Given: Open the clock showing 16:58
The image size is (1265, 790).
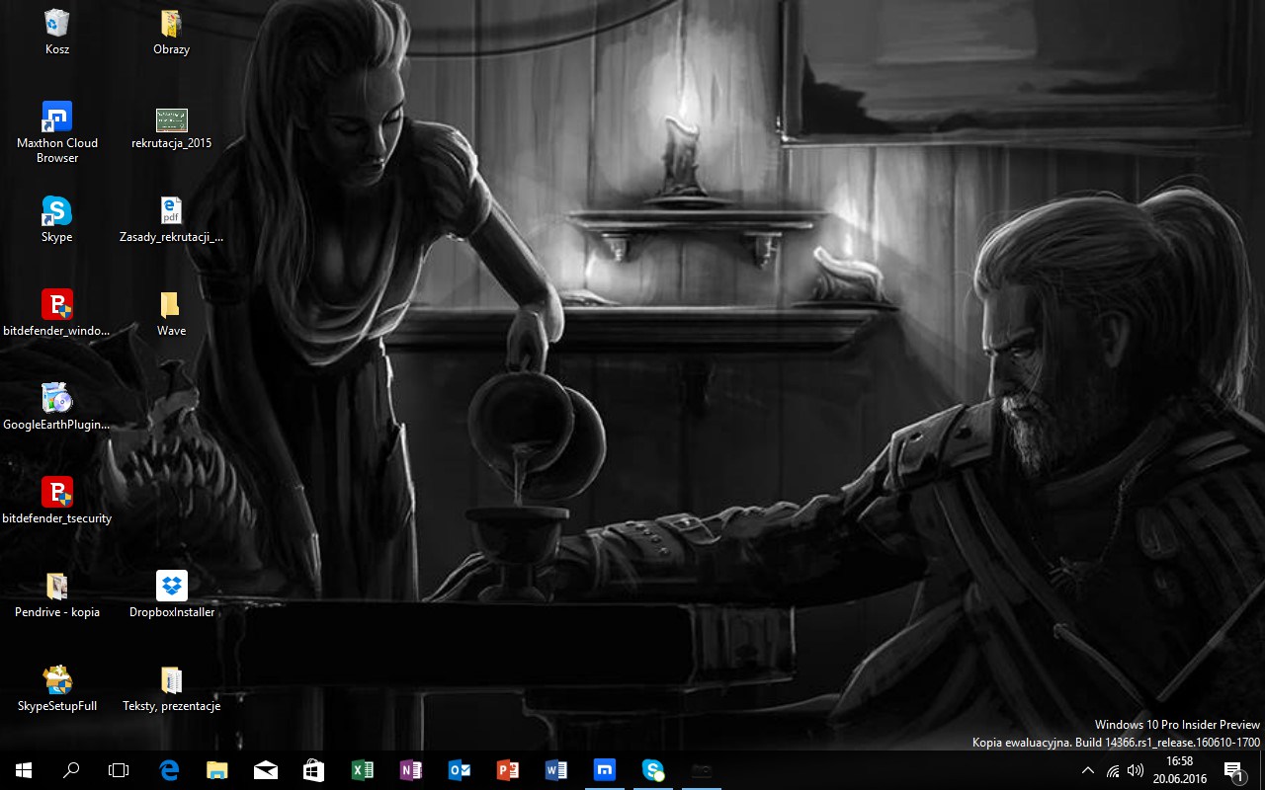Looking at the screenshot, I should click(1180, 770).
